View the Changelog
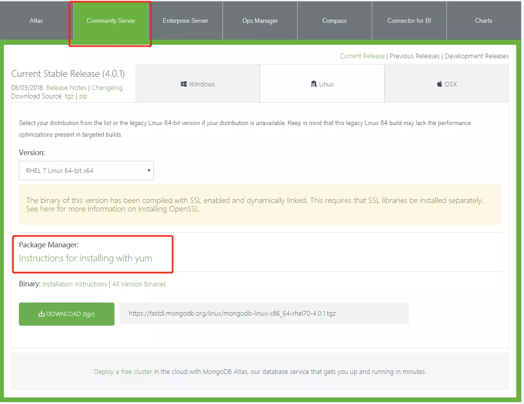Image resolution: width=524 pixels, height=404 pixels. pyautogui.click(x=107, y=88)
